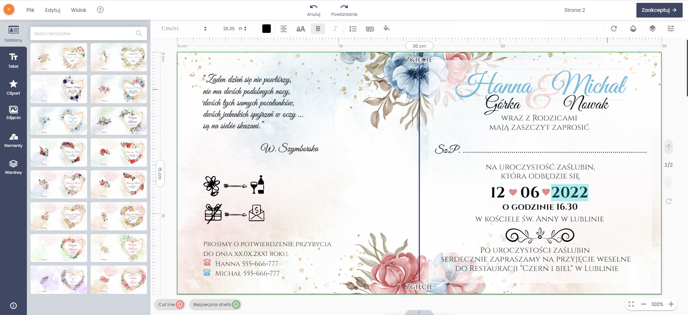Select the highlighted year 2022 text

569,192
